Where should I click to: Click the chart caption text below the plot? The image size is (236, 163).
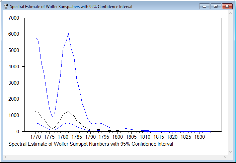tap(90, 144)
